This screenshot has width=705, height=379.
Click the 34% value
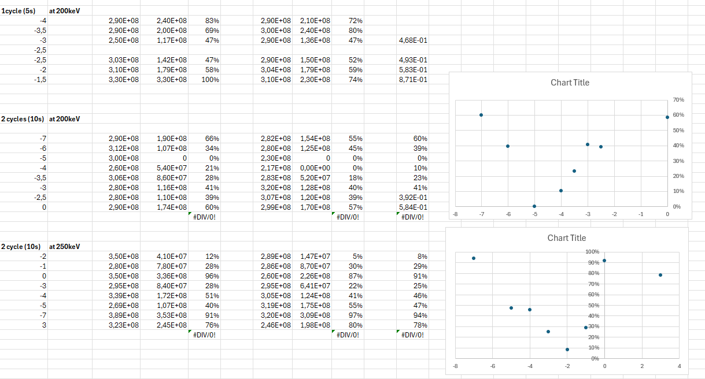(205, 148)
